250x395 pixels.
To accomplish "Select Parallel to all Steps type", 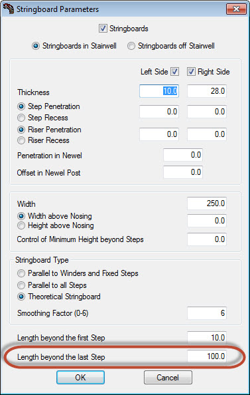I will click(21, 285).
